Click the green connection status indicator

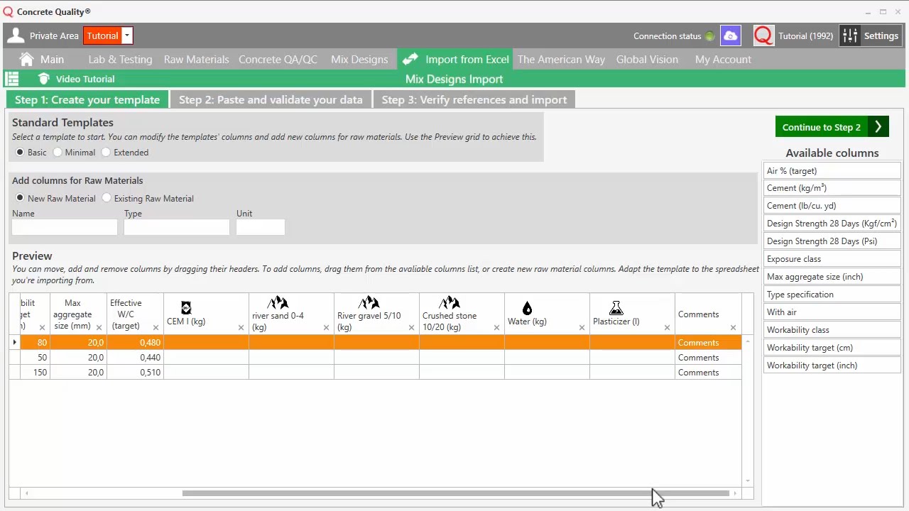(x=709, y=36)
